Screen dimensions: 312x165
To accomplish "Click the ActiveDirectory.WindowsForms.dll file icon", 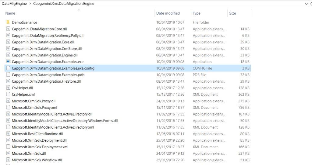I will 8,121.
